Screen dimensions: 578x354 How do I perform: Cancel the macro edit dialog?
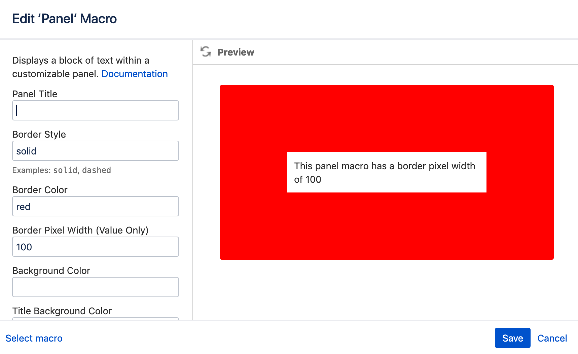tap(552, 338)
